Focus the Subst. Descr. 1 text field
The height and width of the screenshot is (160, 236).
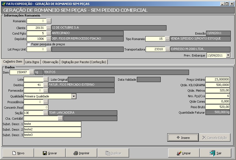pos(52,124)
